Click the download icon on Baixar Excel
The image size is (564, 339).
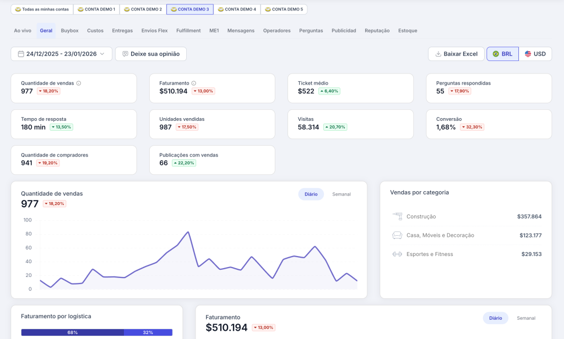[x=438, y=54]
